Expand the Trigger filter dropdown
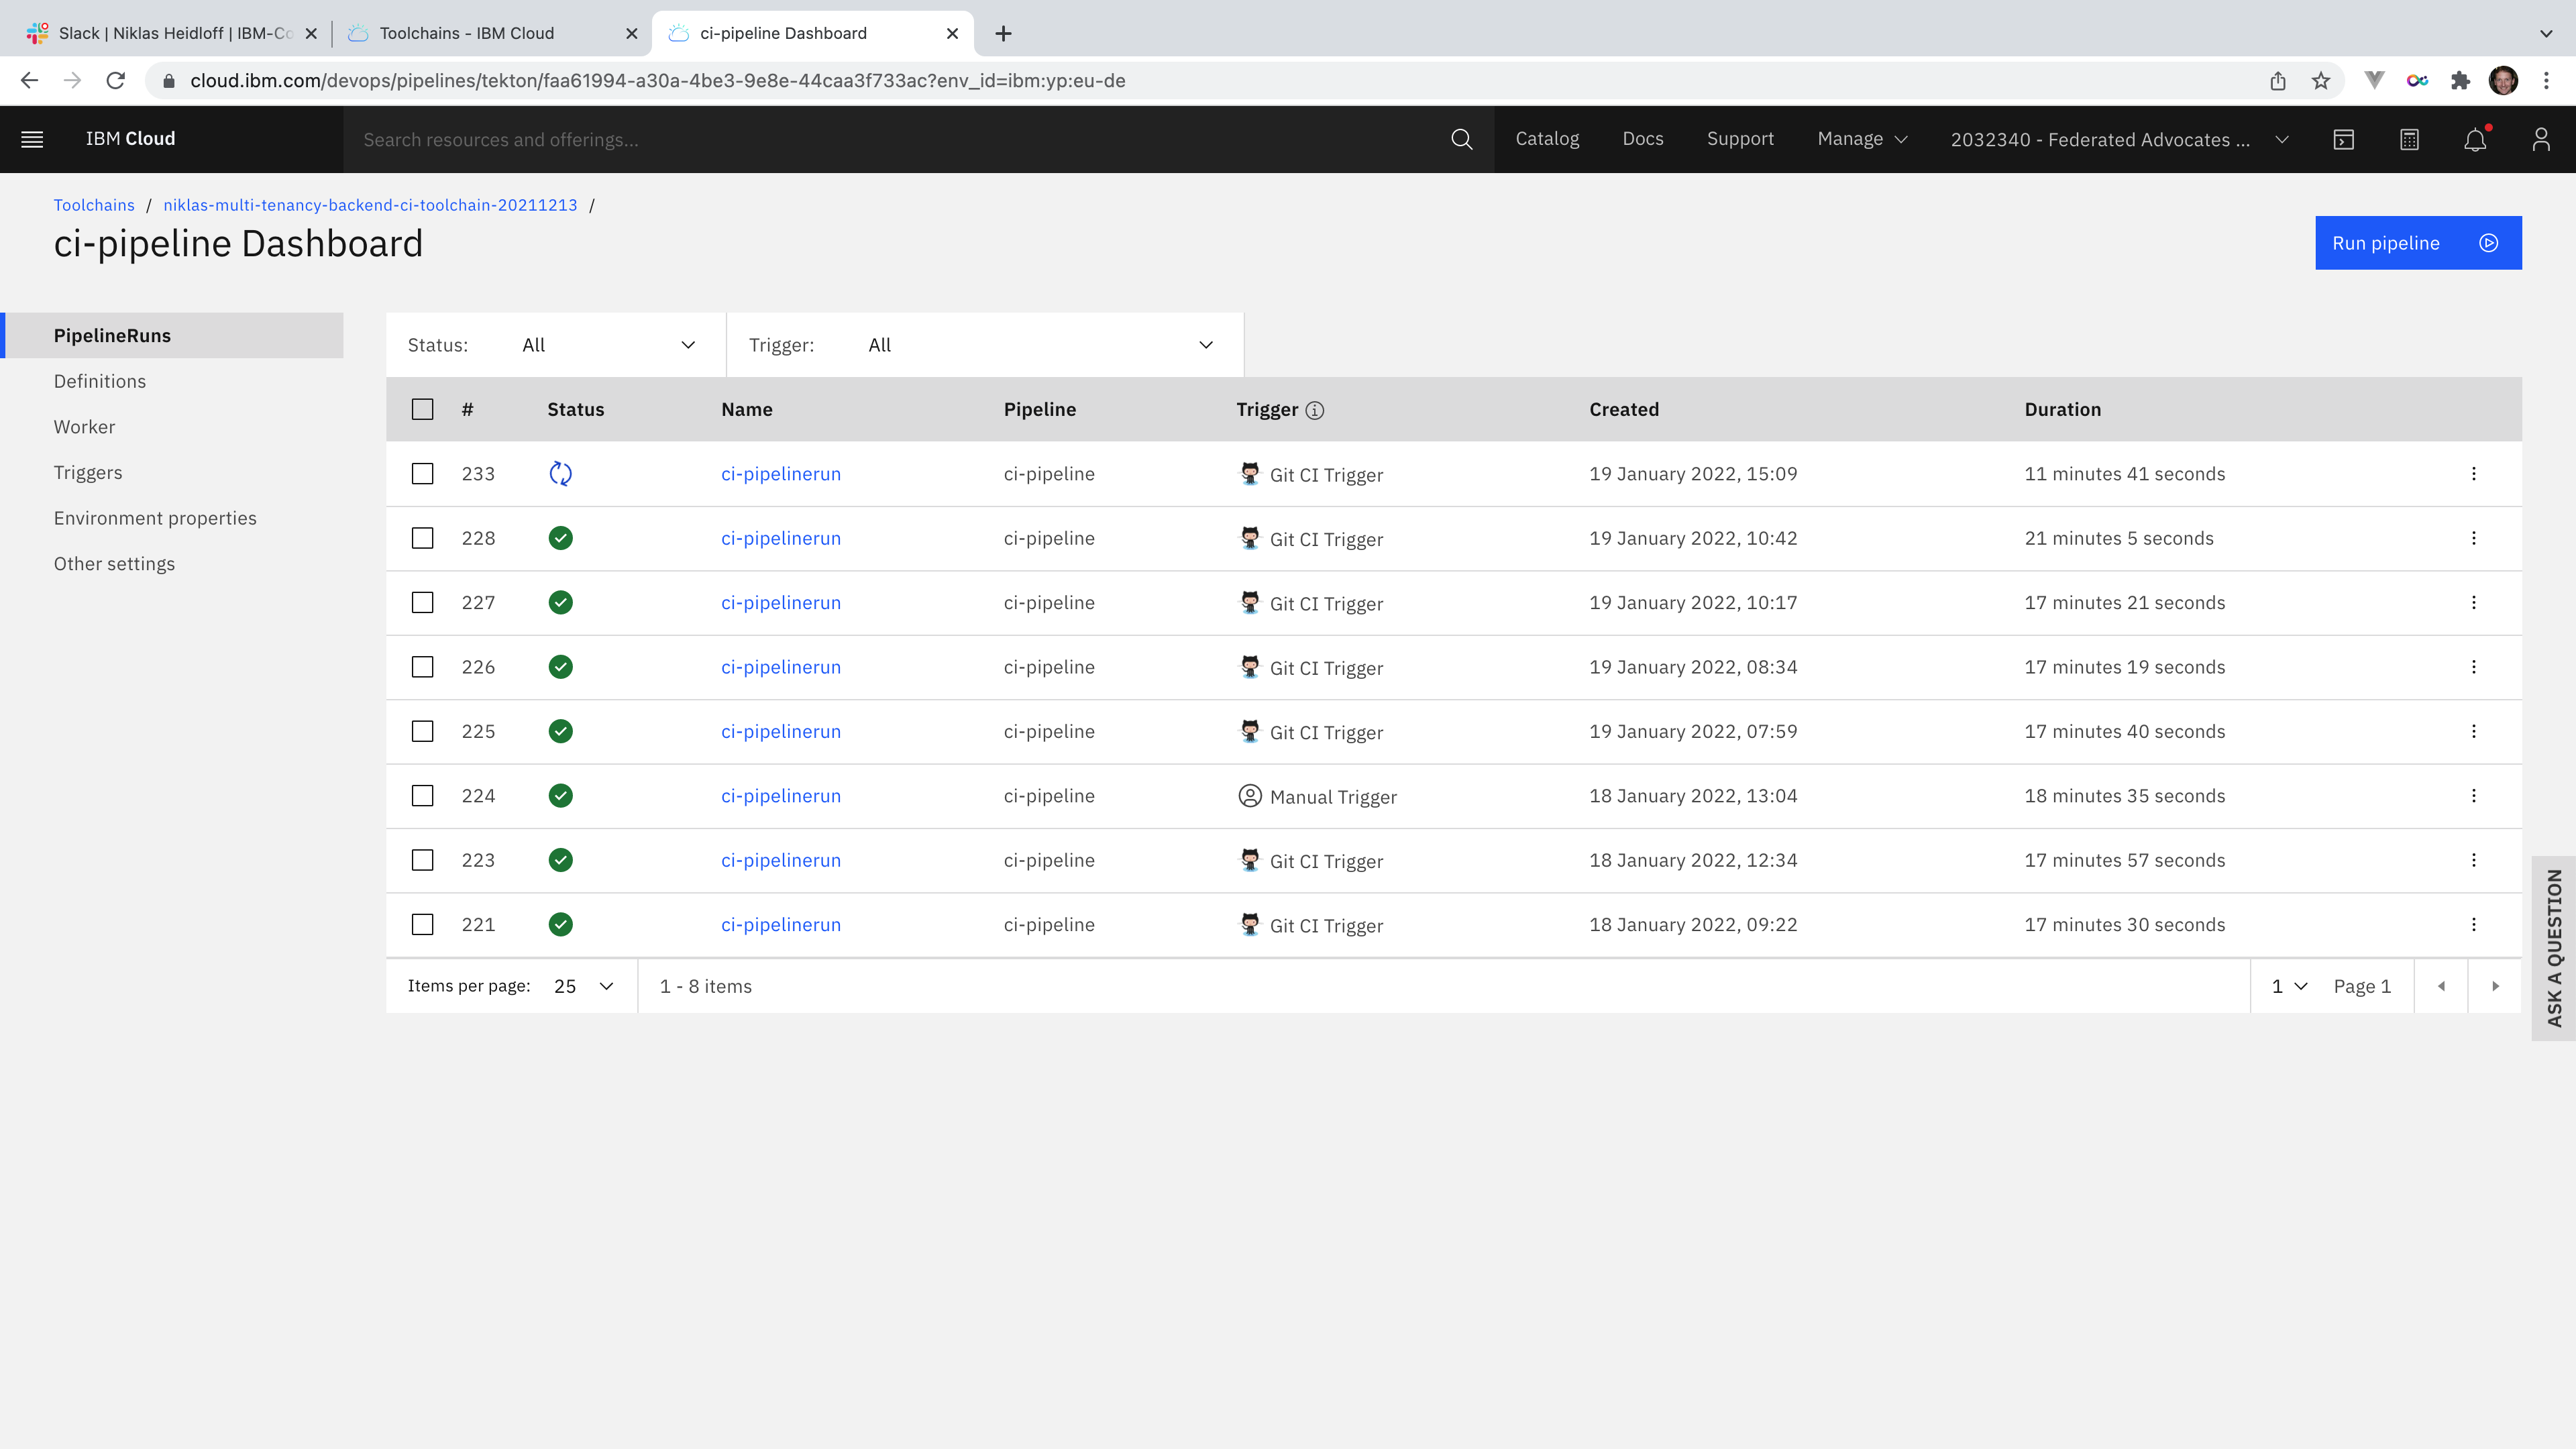The height and width of the screenshot is (1449, 2576). (1040, 345)
